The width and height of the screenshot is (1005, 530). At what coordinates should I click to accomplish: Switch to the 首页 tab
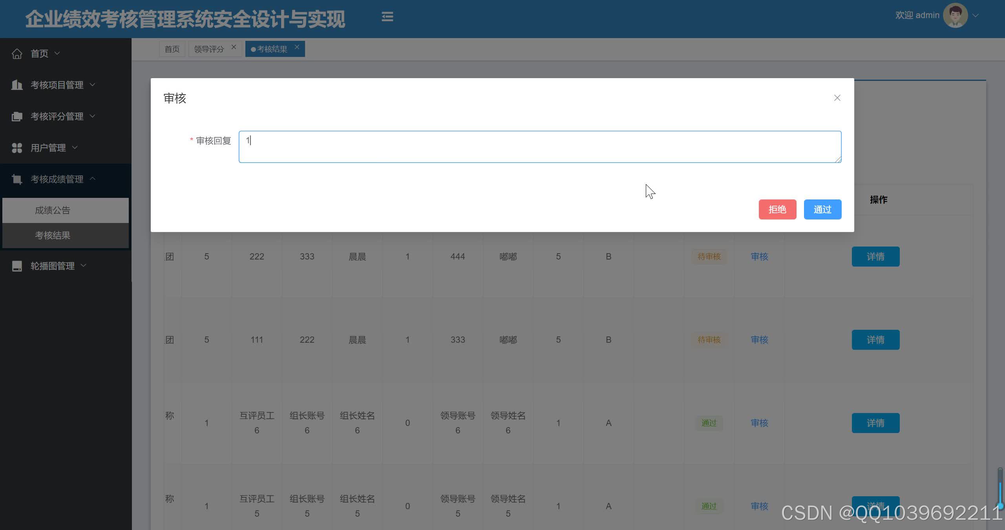[172, 49]
